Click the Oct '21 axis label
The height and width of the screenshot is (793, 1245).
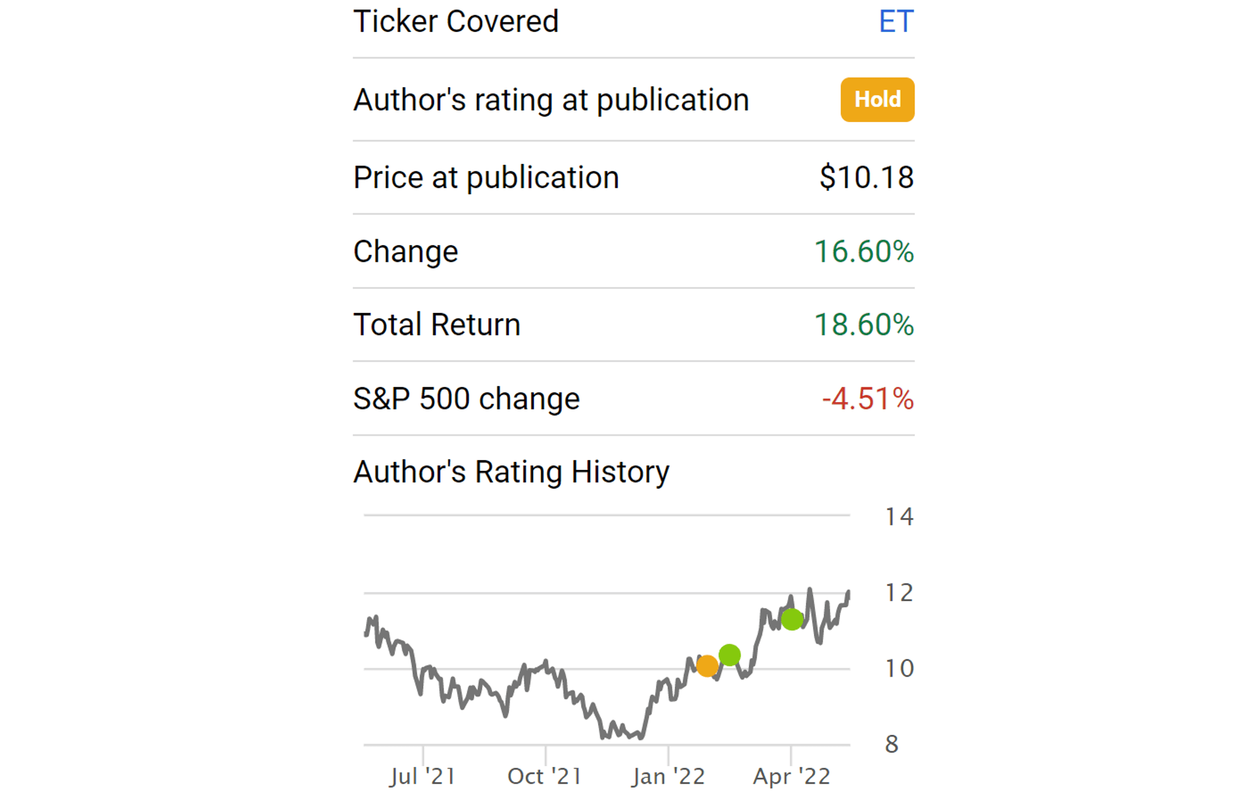545,776
